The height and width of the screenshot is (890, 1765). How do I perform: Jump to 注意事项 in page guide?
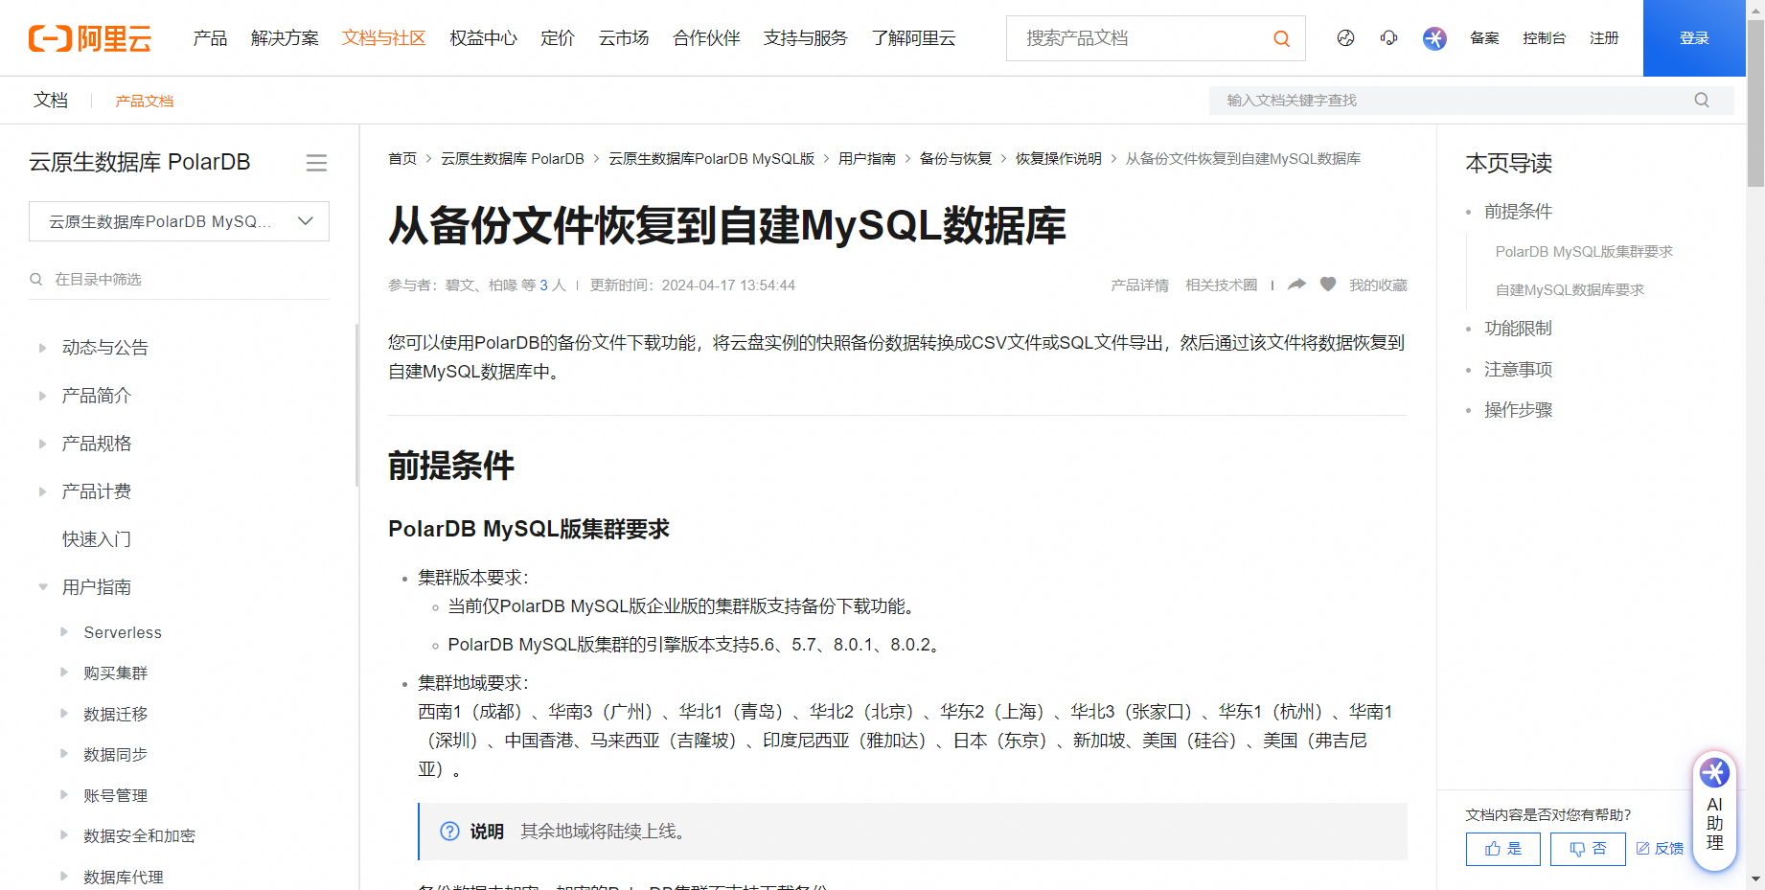click(1518, 370)
